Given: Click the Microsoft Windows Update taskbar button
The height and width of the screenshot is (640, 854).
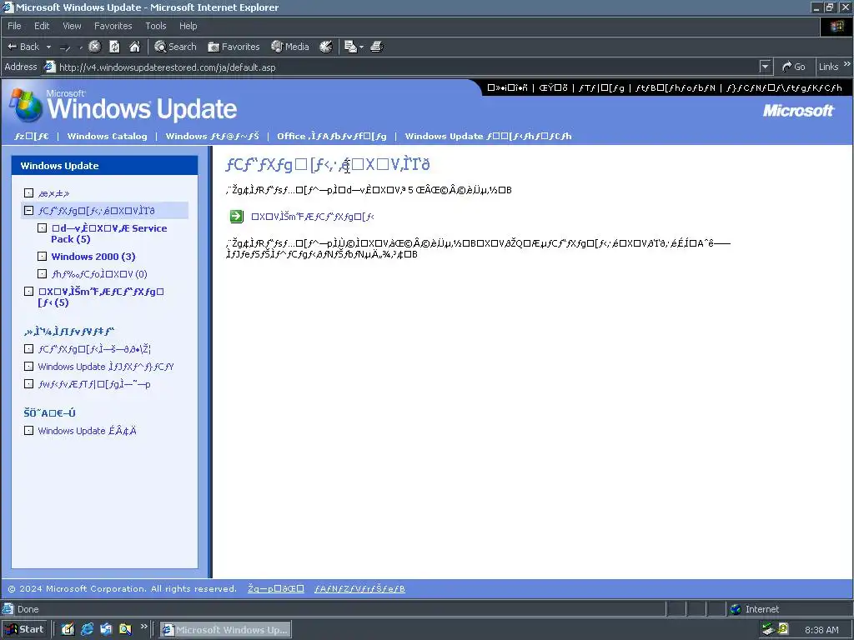Looking at the screenshot, I should tap(225, 630).
